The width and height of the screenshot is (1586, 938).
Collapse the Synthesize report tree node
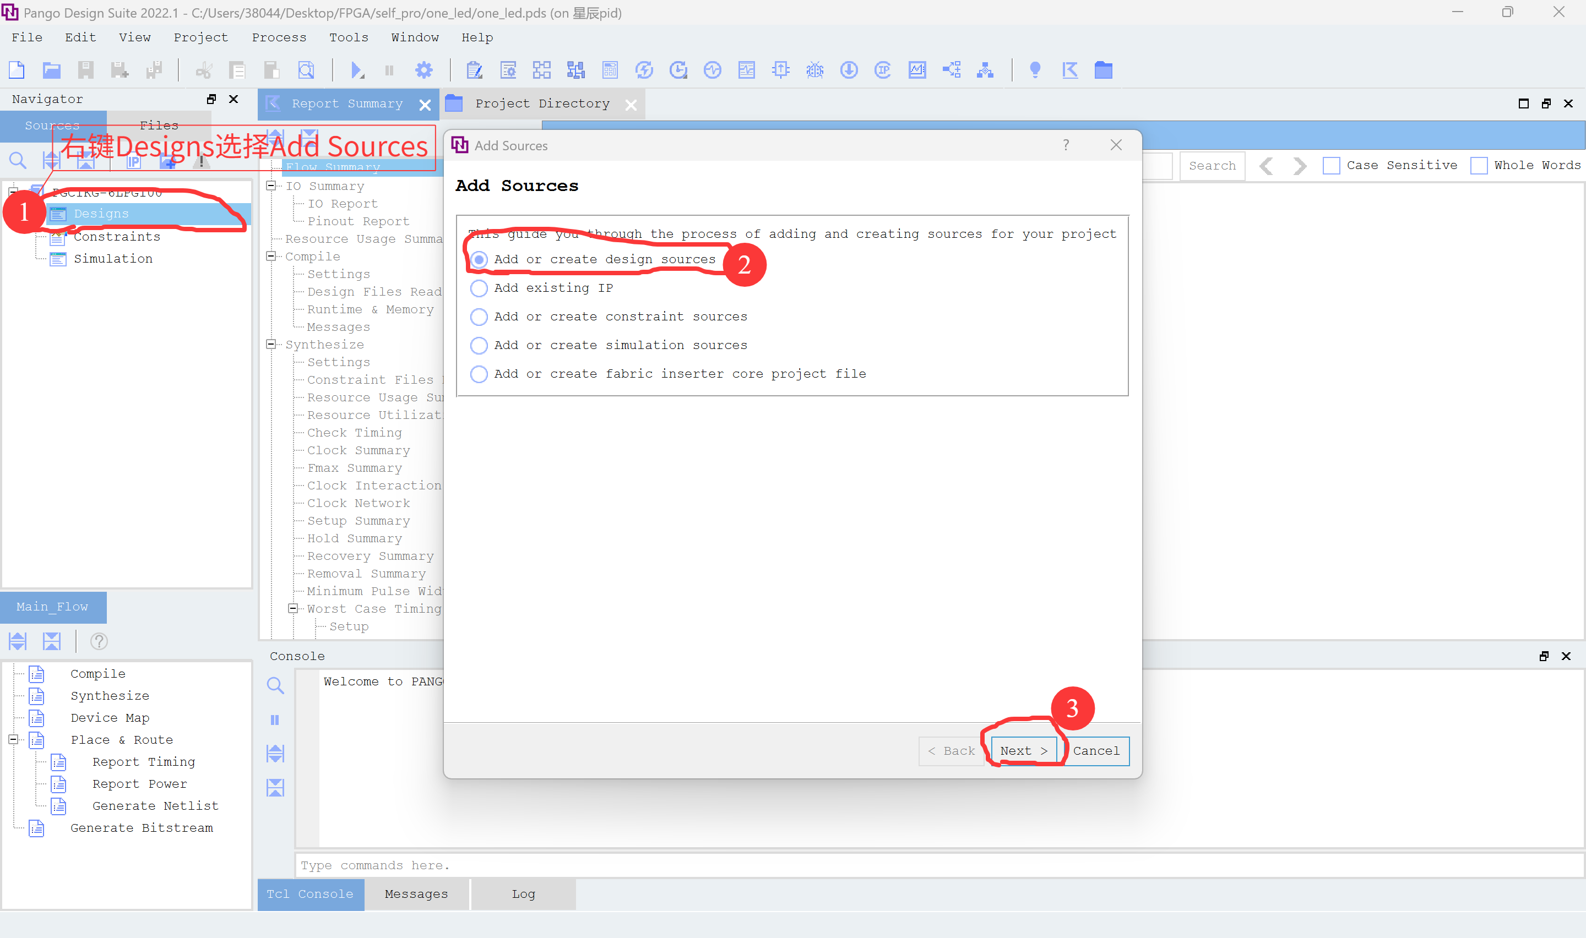pyautogui.click(x=271, y=345)
